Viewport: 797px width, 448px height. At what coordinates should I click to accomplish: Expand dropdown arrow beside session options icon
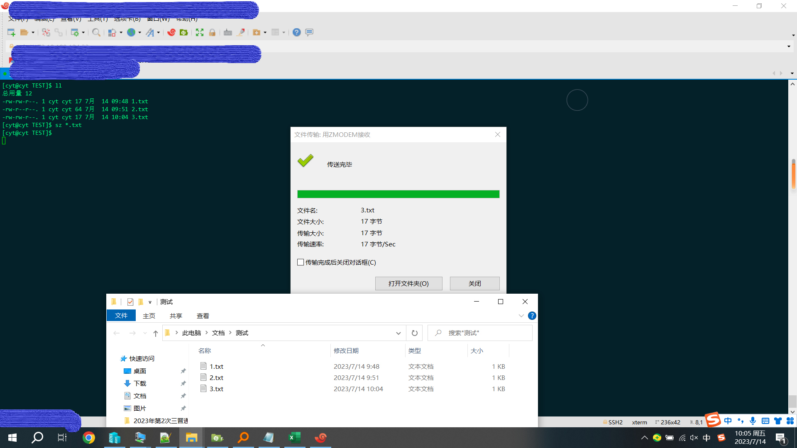coord(83,32)
